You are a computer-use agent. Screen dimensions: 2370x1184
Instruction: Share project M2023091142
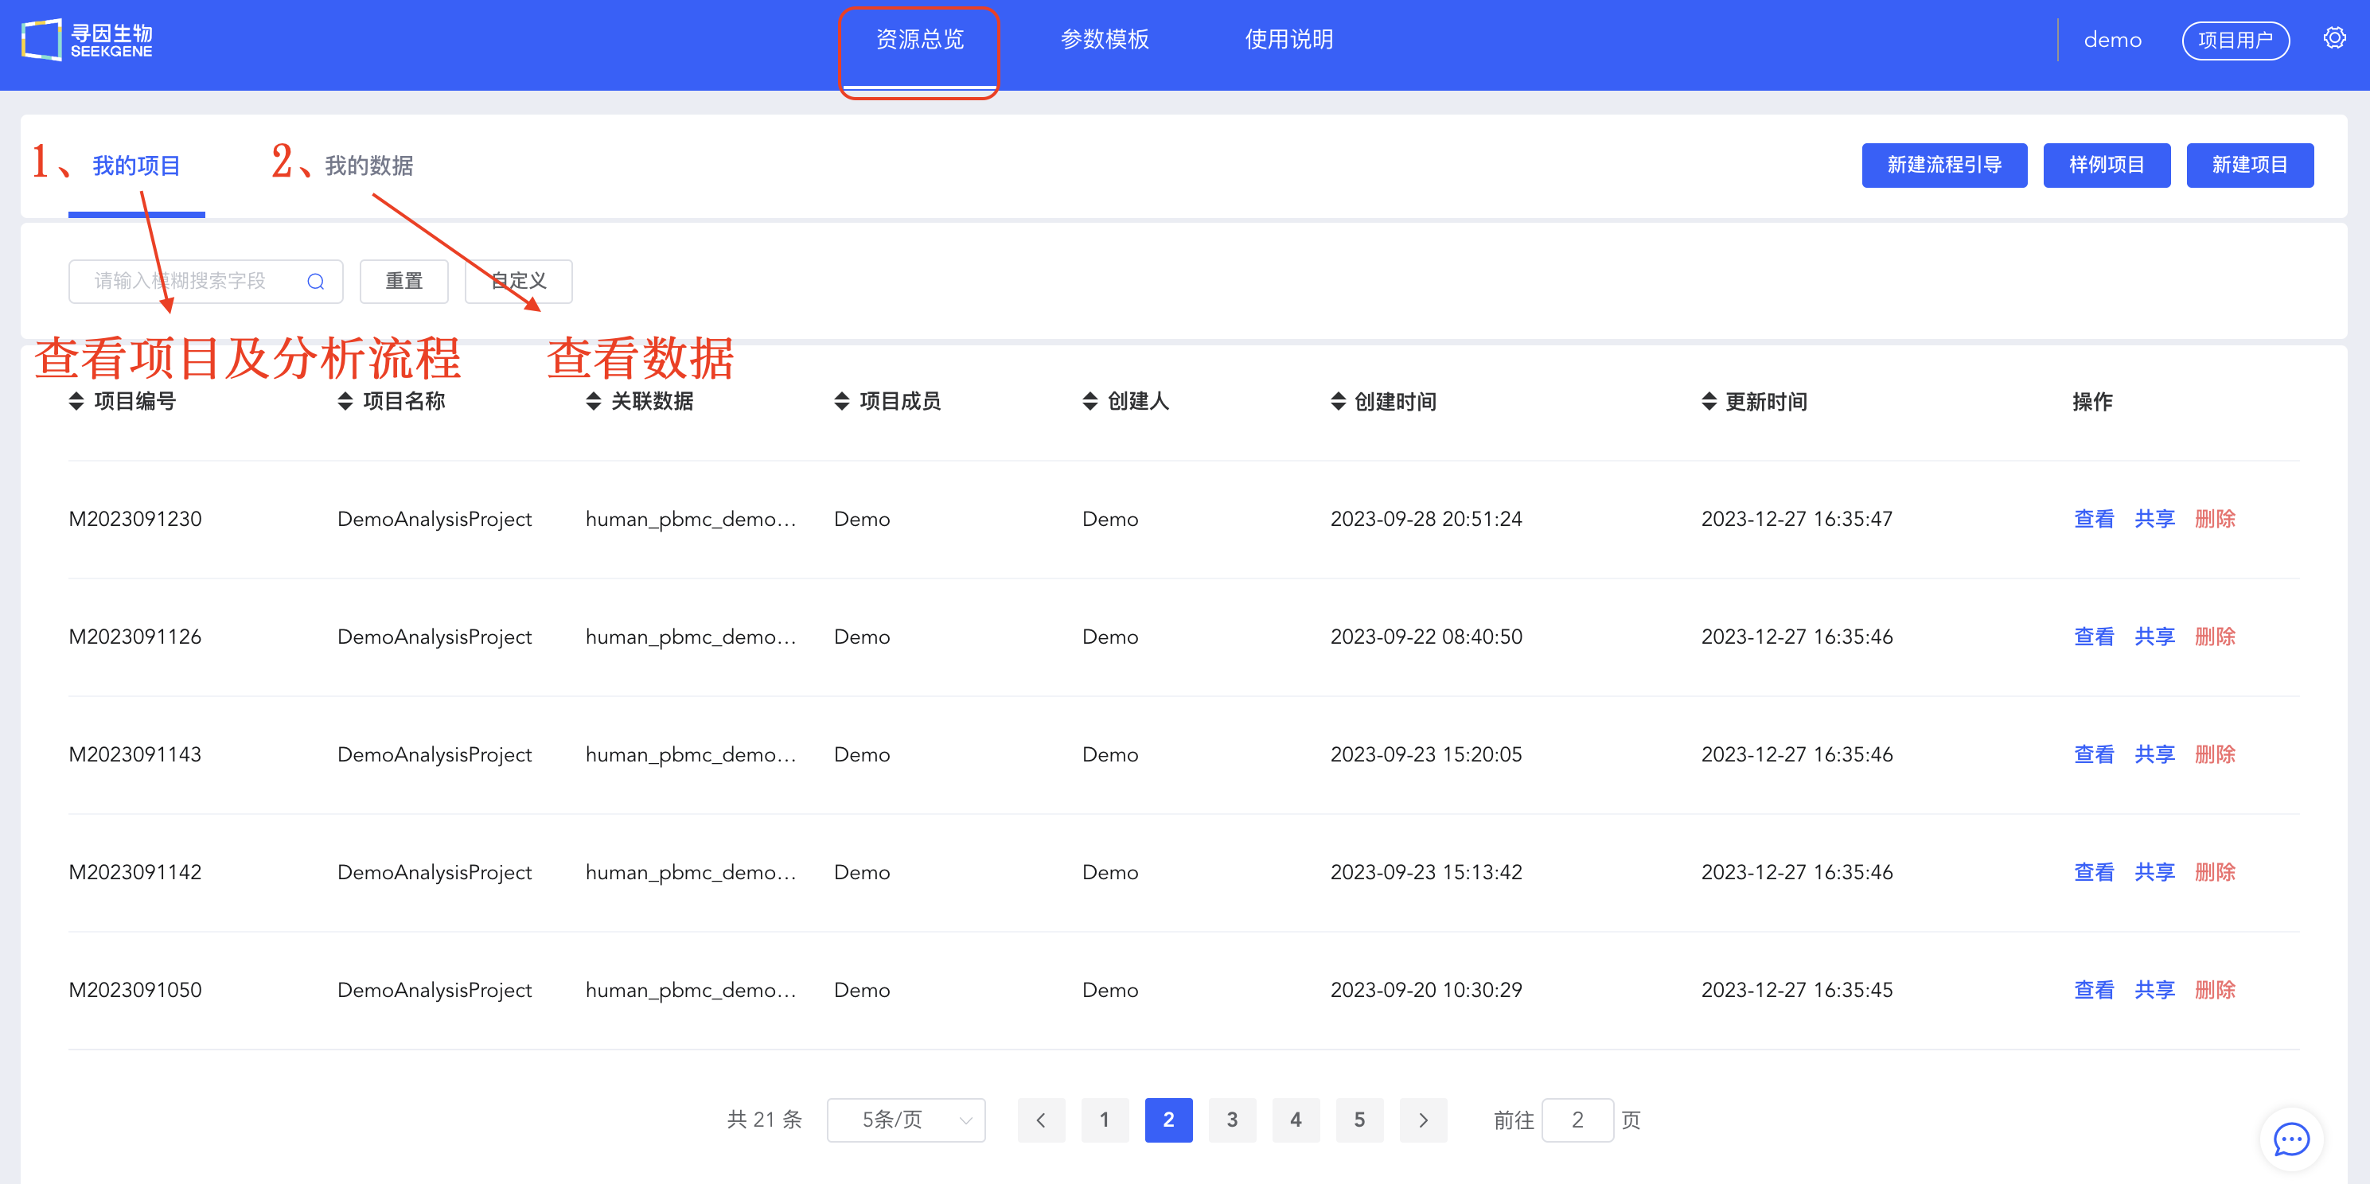[2154, 872]
